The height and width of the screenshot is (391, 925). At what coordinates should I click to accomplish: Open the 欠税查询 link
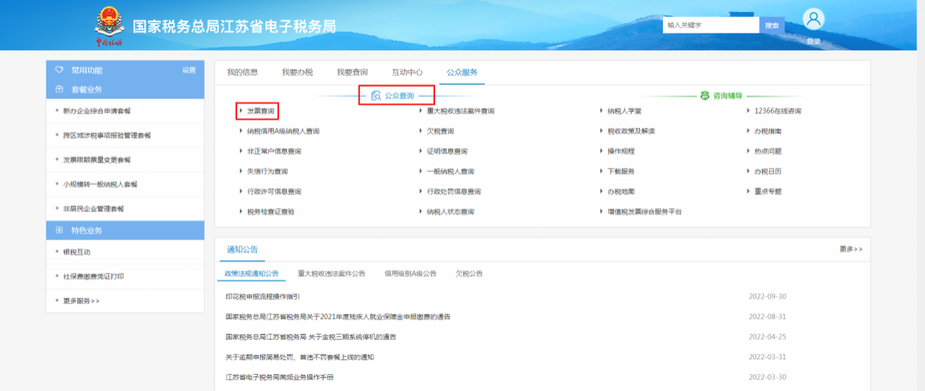[x=440, y=131]
